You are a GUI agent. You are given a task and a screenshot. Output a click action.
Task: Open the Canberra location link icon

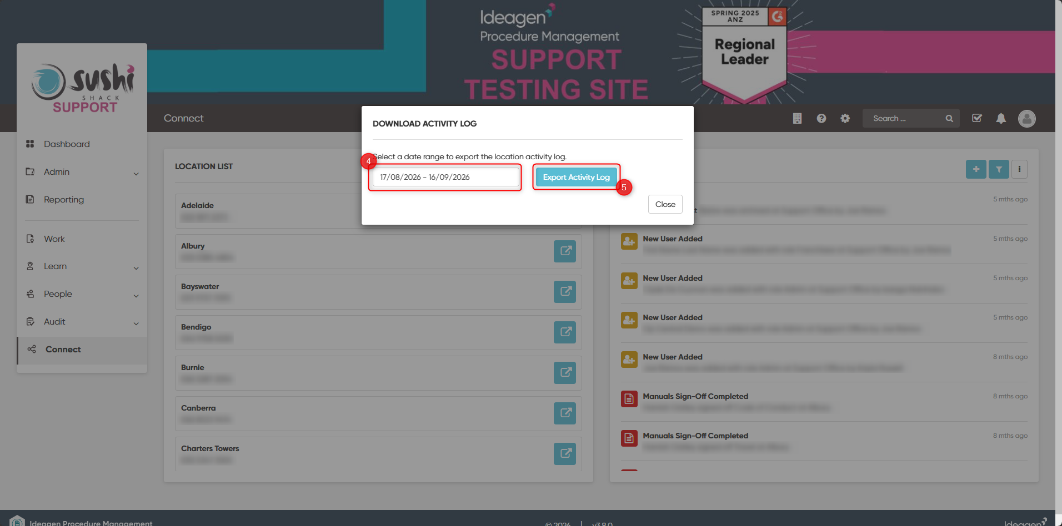(x=565, y=413)
